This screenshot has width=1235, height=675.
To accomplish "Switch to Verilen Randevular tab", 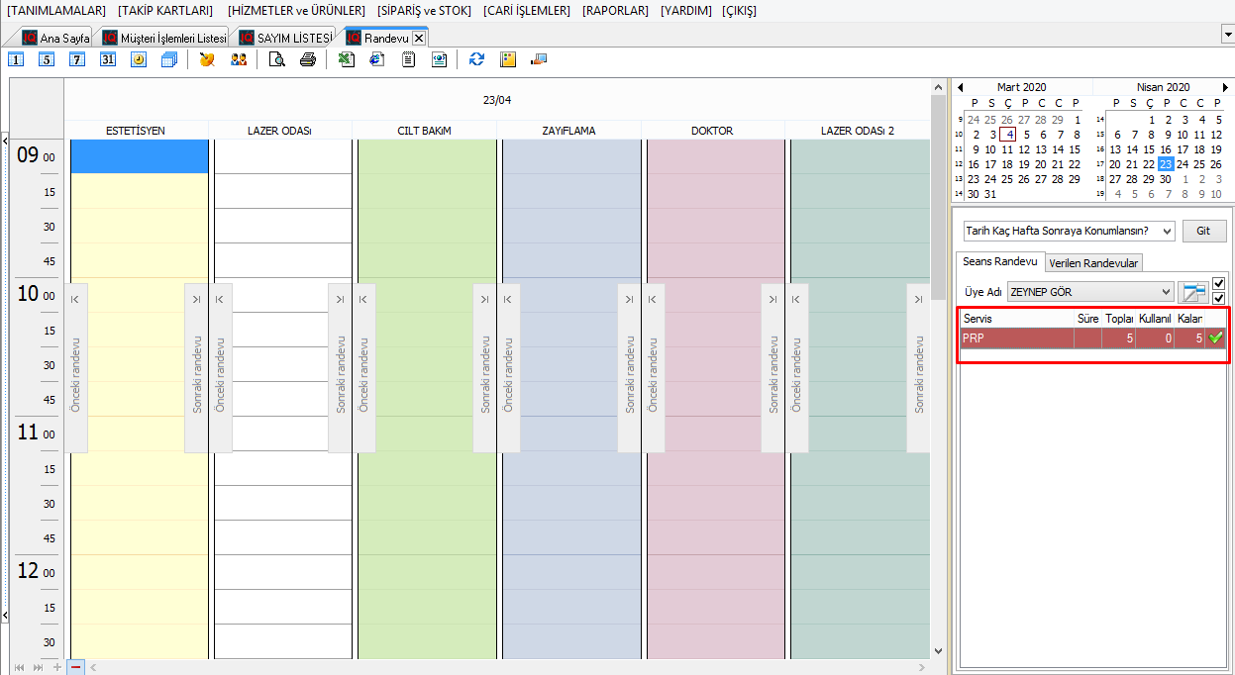I will pyautogui.click(x=1093, y=262).
